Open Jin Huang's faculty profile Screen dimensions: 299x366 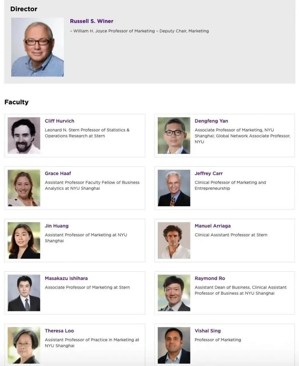(57, 226)
